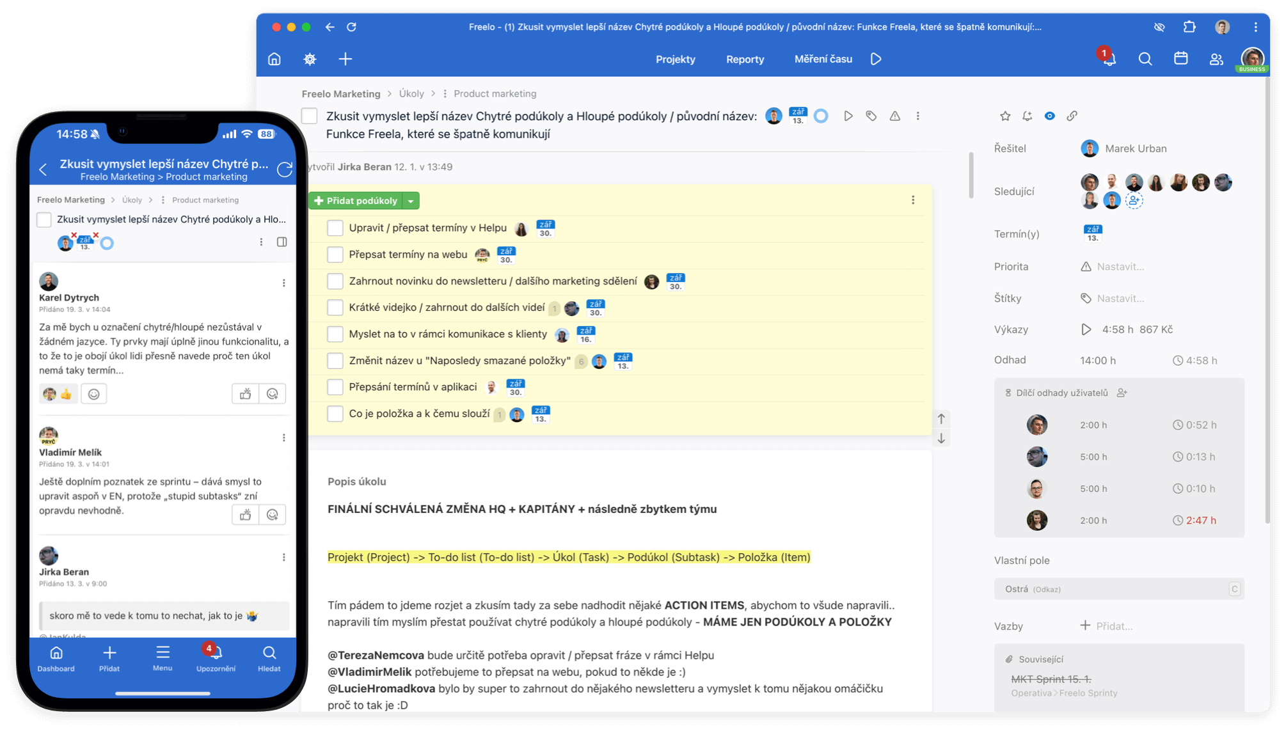This screenshot has width=1286, height=731.
Task: Click the 'Přidat podúkoly' button
Action: tap(356, 201)
